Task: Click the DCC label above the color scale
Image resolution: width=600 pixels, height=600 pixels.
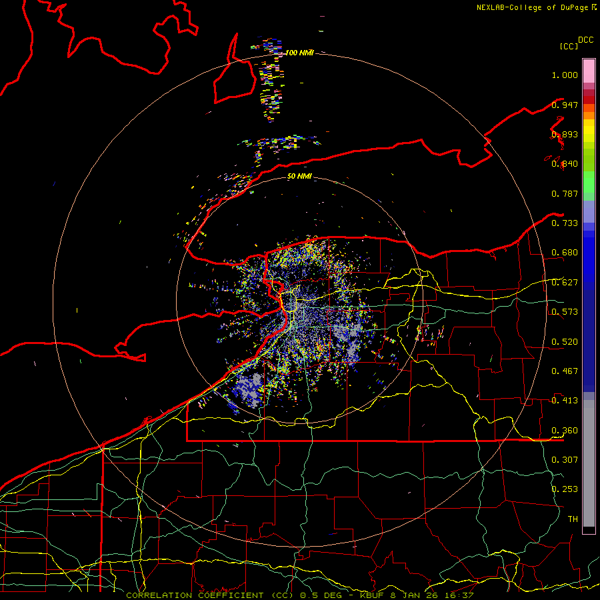Action: [586, 40]
